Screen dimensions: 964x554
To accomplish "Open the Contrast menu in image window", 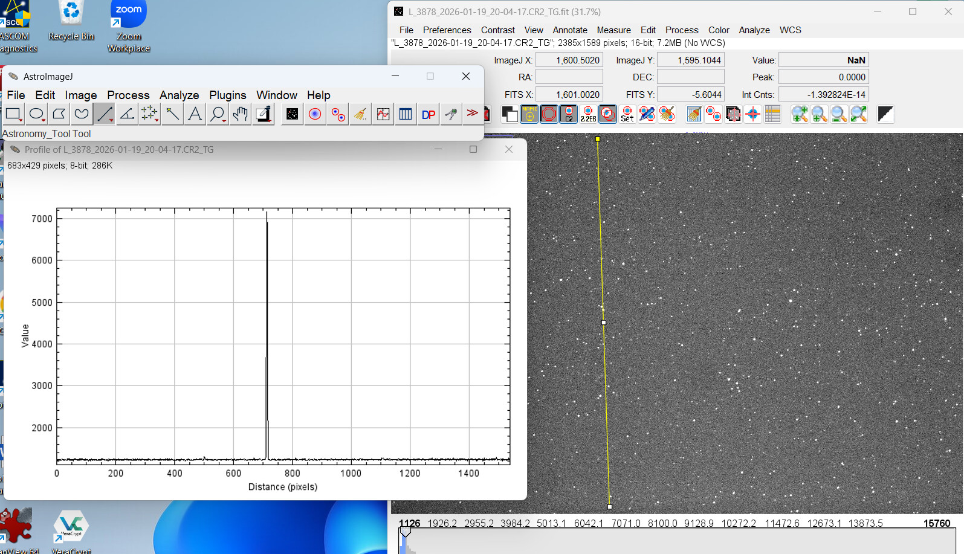I will click(497, 30).
